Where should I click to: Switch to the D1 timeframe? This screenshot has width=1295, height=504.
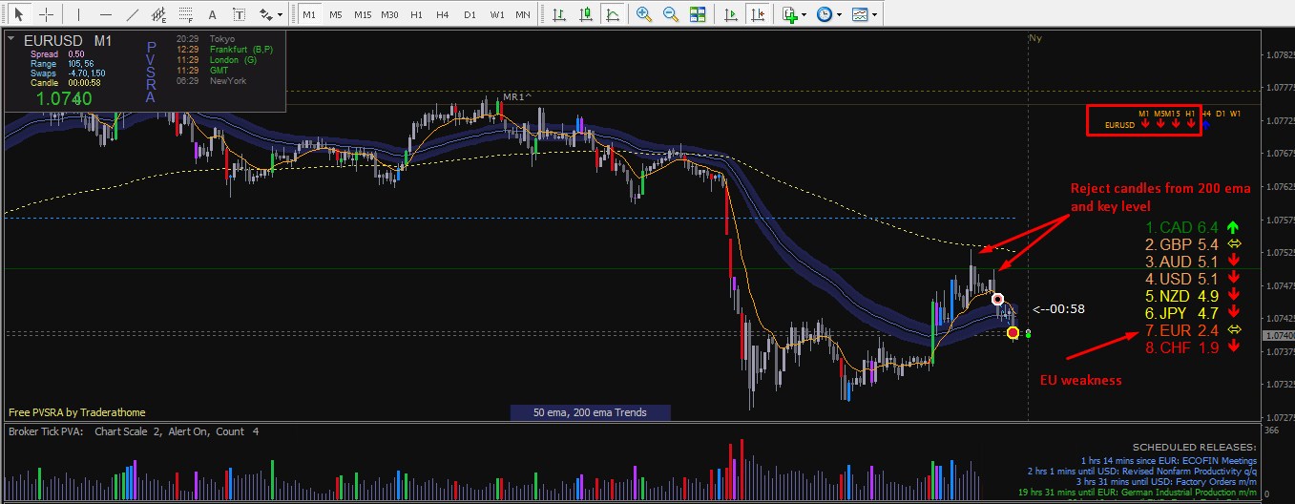click(x=470, y=14)
